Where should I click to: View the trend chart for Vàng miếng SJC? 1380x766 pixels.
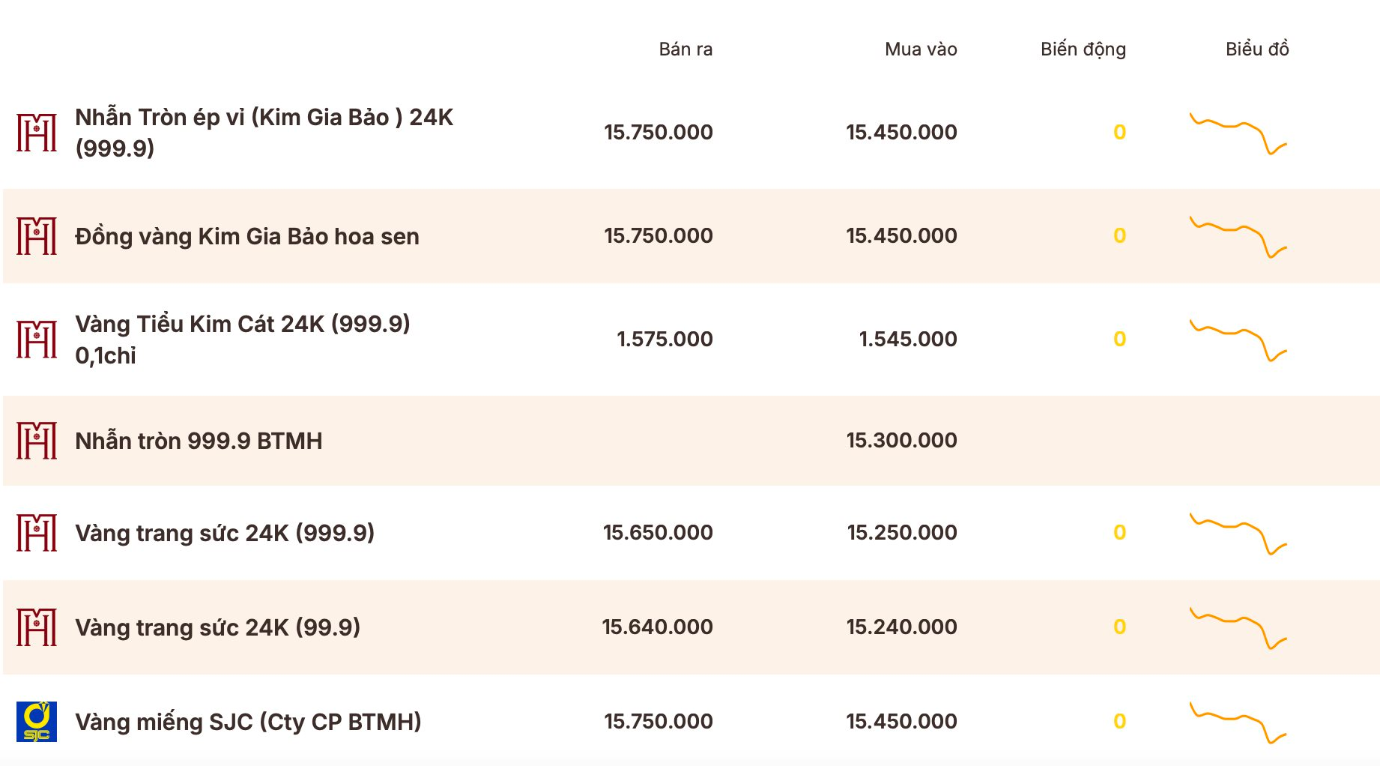[x=1238, y=723]
